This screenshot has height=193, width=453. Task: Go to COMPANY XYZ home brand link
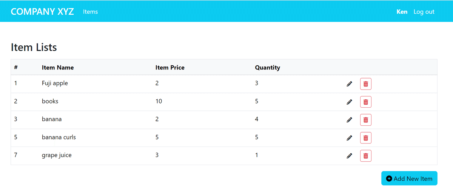click(42, 11)
